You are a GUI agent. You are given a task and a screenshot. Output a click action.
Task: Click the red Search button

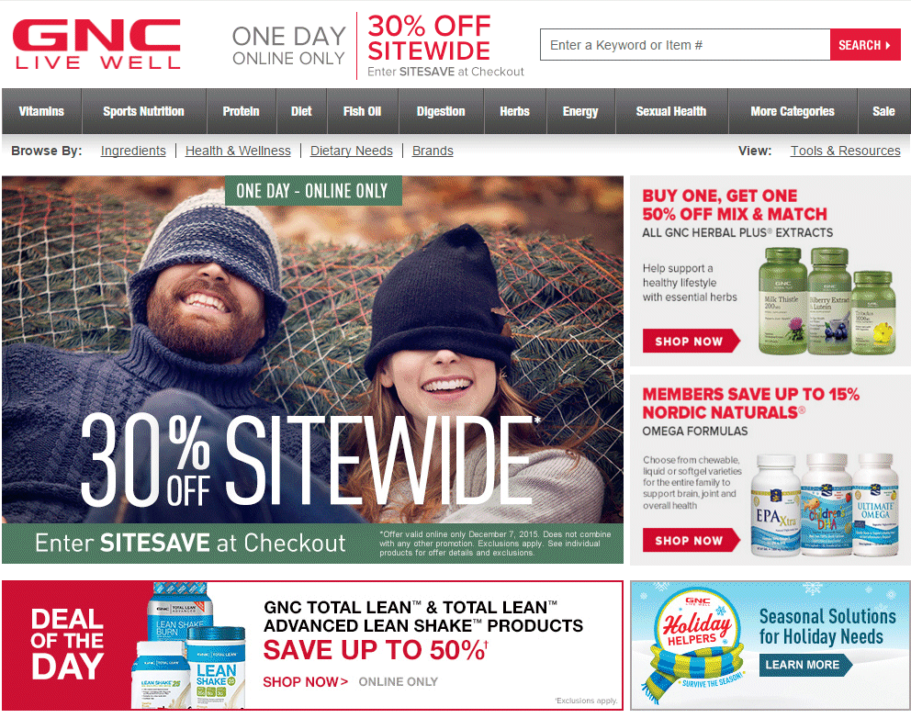[864, 45]
